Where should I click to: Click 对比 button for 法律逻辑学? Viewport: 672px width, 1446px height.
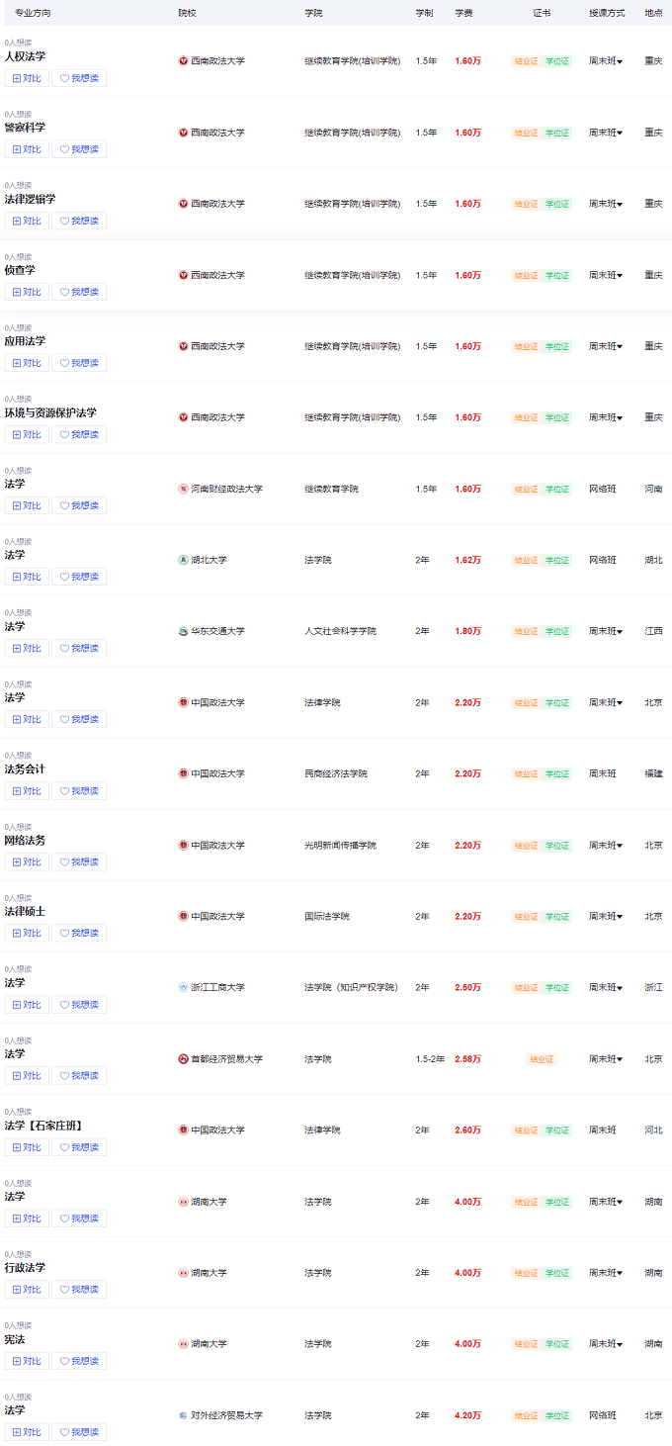27,221
